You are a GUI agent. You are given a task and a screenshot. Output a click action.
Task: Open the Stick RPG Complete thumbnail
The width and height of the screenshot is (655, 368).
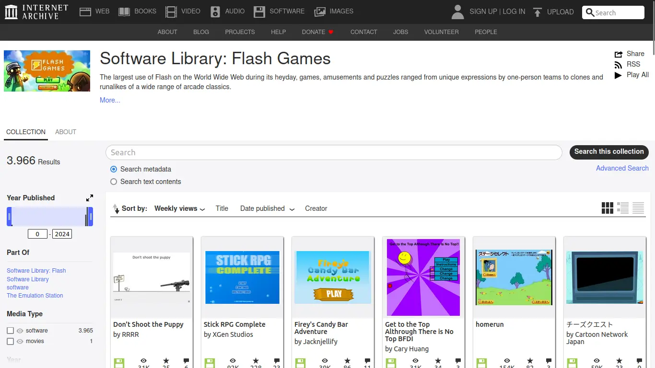point(242,278)
